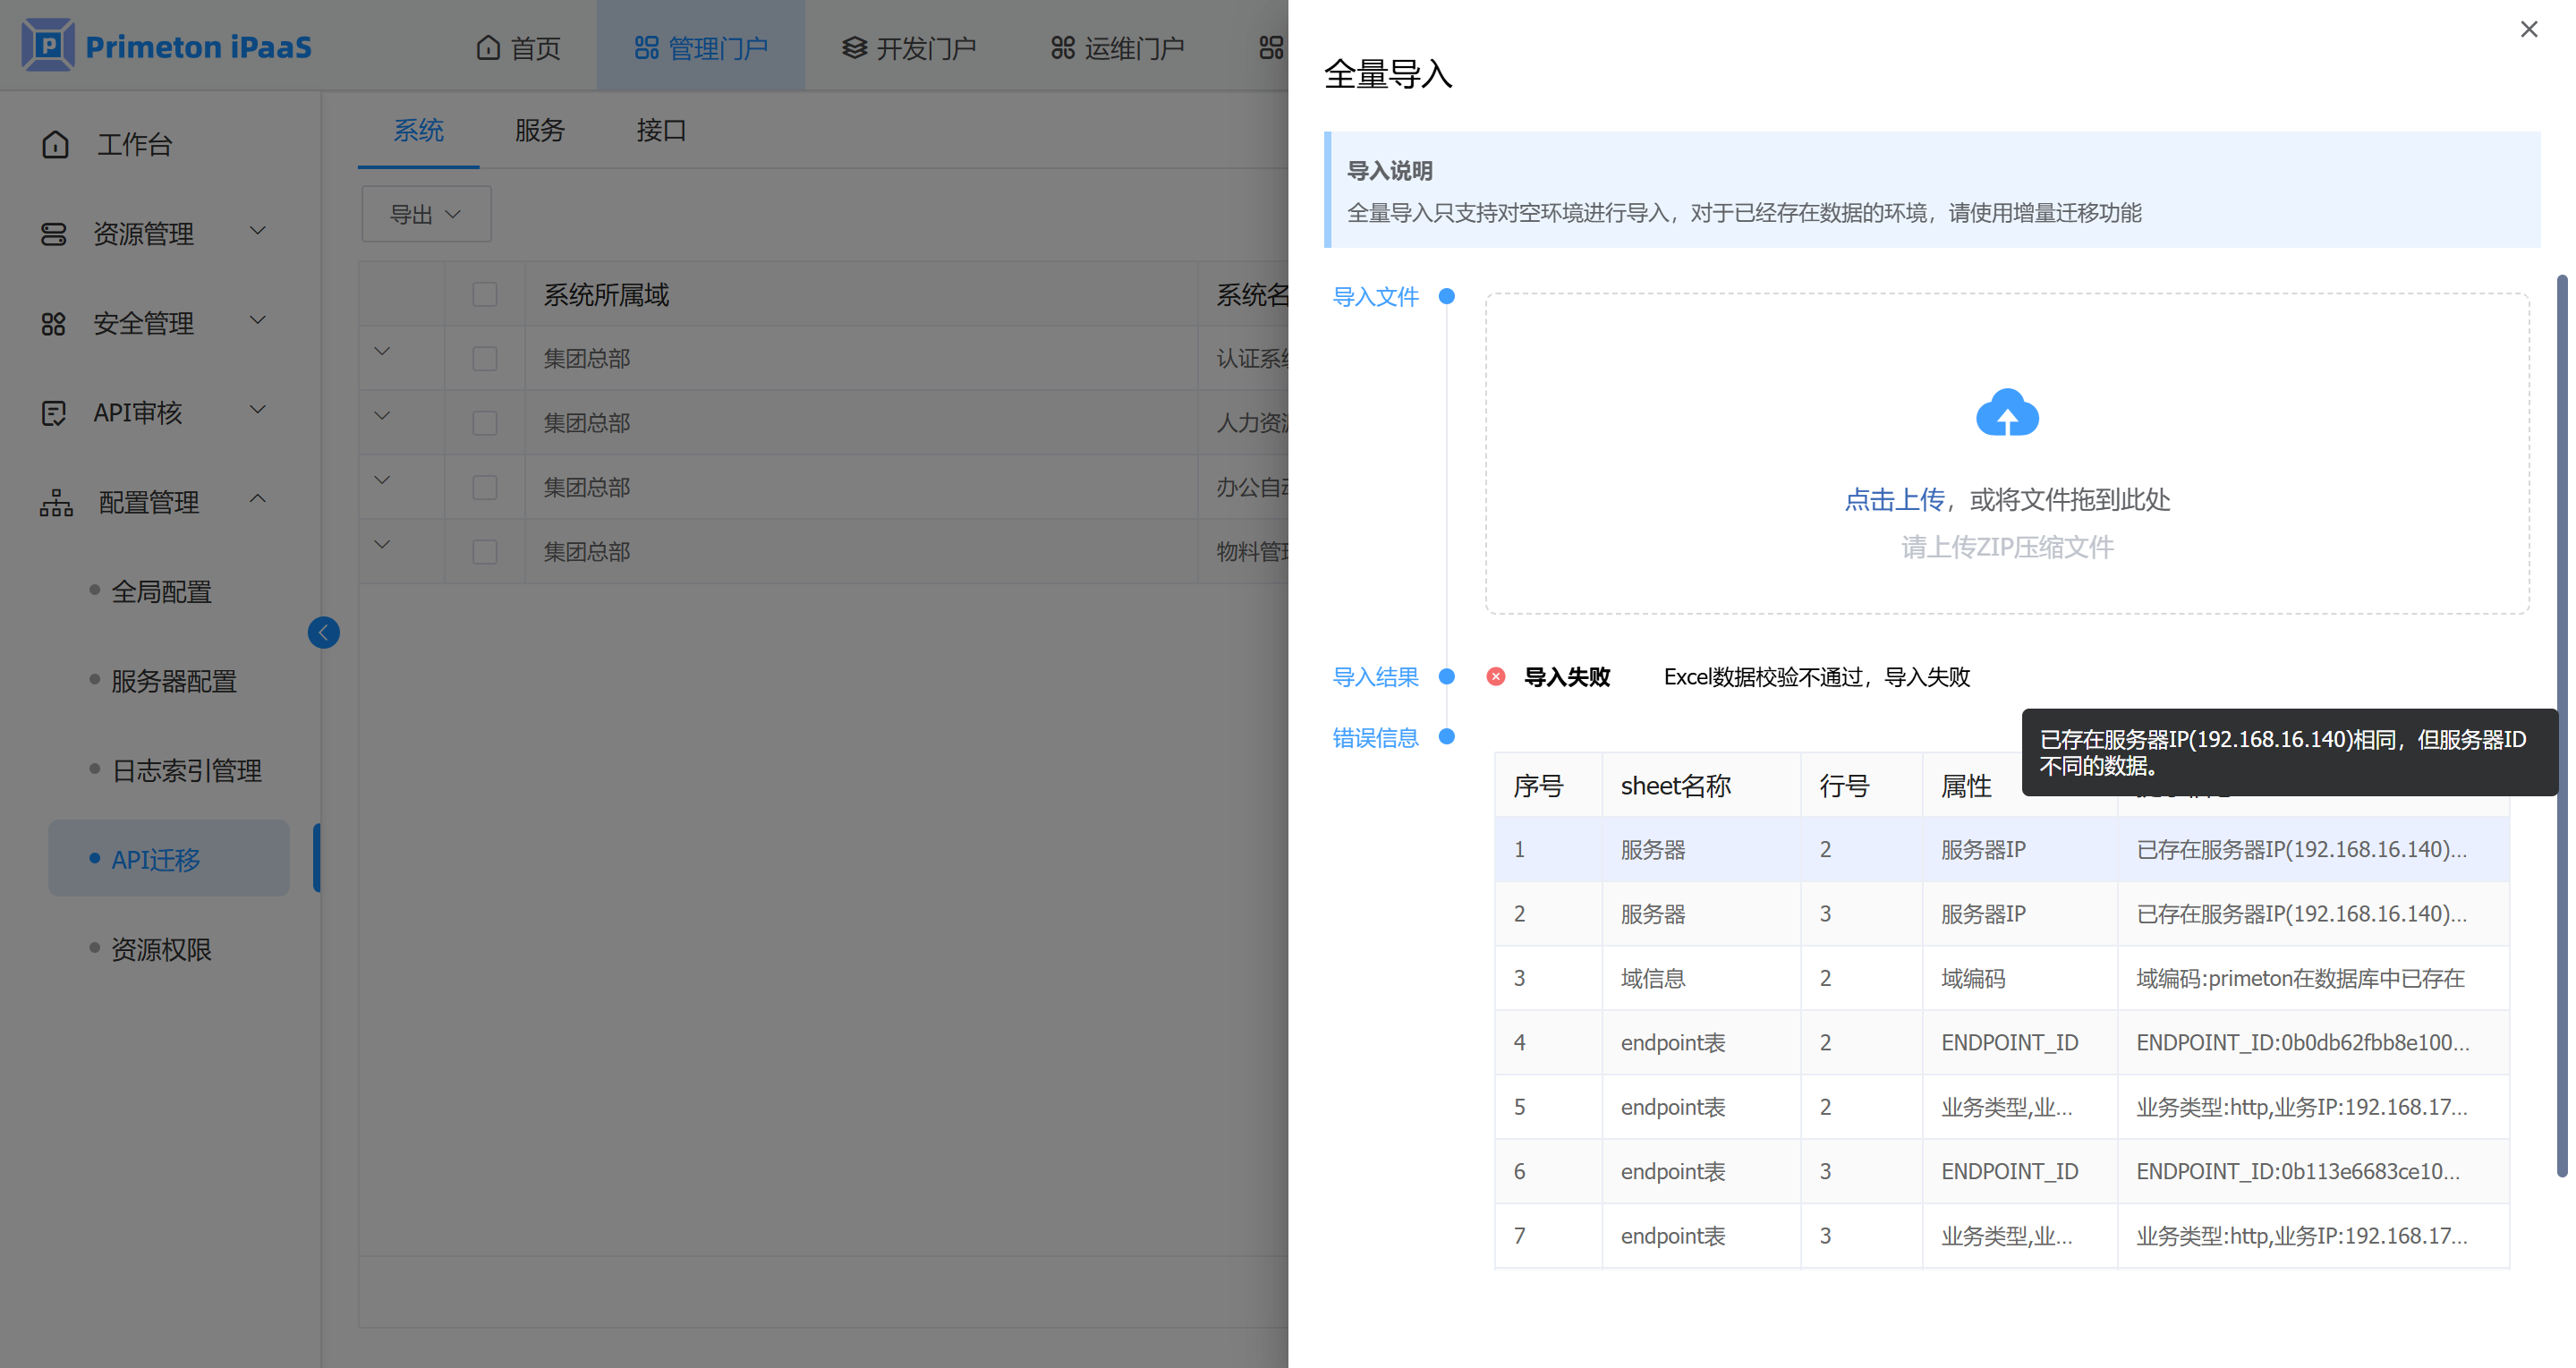Toggle the header select-all checkbox

485,294
